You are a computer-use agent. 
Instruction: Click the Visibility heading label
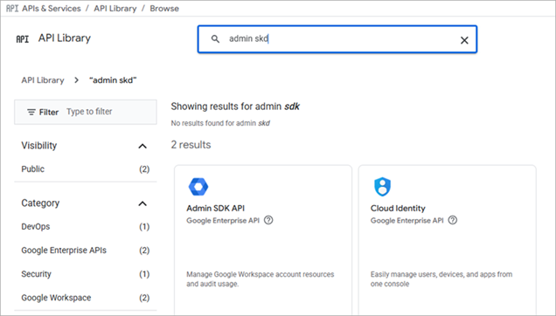[x=39, y=146]
